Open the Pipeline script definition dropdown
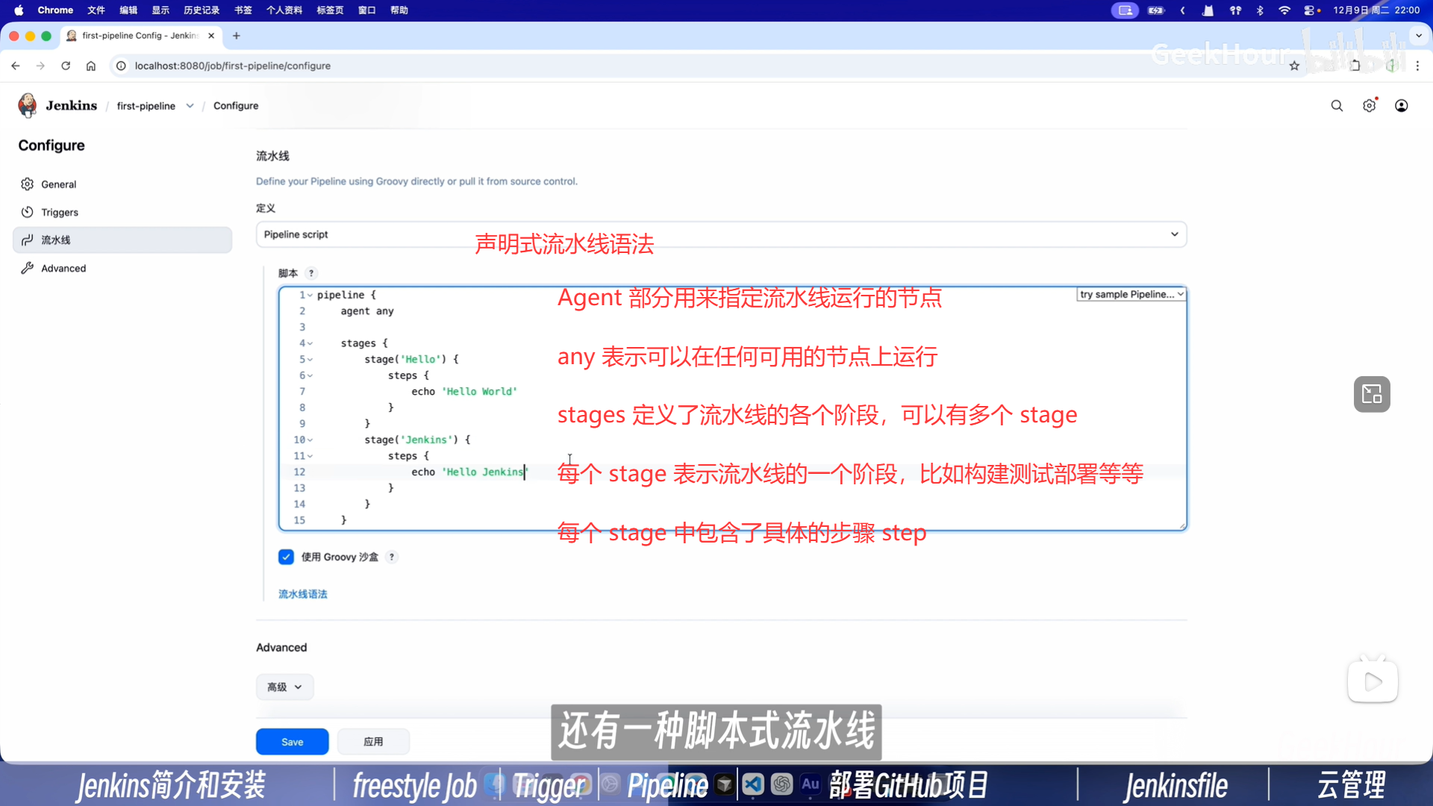The height and width of the screenshot is (806, 1433). pos(721,234)
